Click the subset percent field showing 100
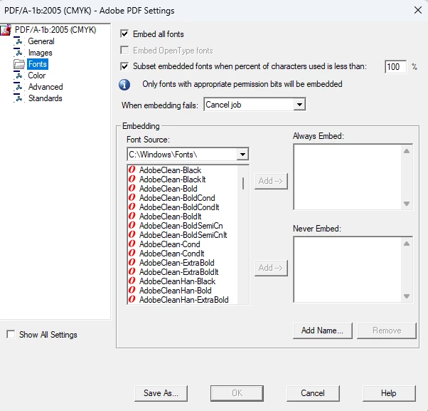Screen dimensions: 428x411 click(x=395, y=67)
